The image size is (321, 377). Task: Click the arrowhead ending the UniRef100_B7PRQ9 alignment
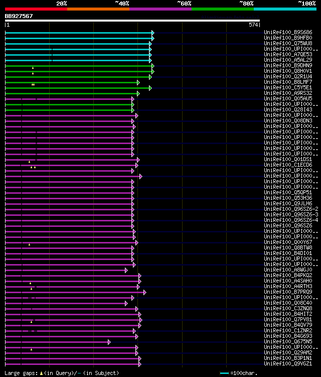[145, 293]
